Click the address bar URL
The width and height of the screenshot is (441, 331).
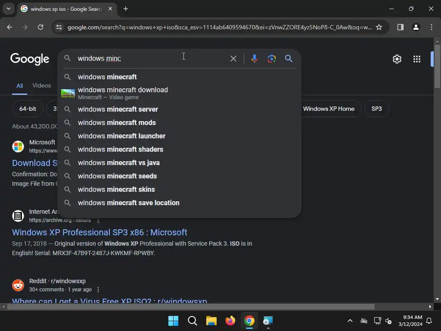click(x=220, y=27)
